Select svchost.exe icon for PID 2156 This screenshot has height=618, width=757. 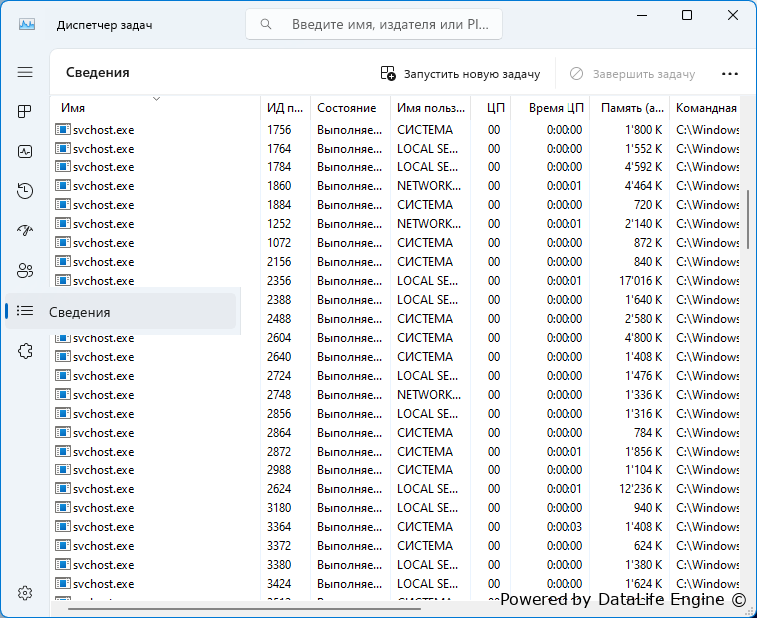(x=62, y=262)
